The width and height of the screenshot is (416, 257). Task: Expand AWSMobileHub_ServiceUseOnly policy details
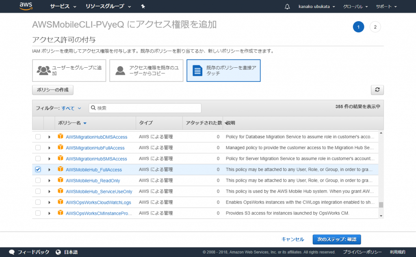point(49,191)
